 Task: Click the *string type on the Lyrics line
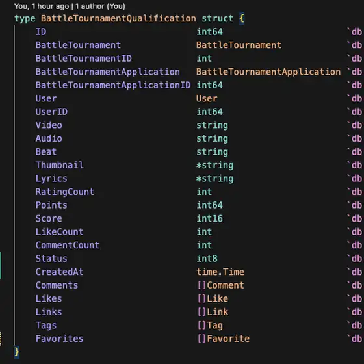tap(214, 179)
